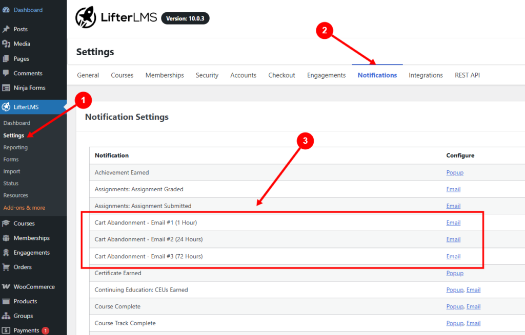Open the General settings tab

click(88, 75)
